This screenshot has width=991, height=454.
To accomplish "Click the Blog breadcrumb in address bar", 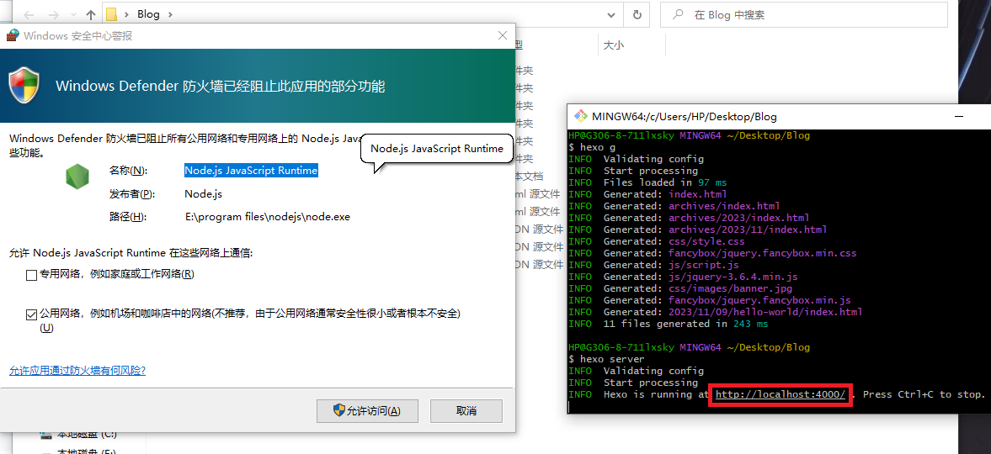I will (148, 14).
